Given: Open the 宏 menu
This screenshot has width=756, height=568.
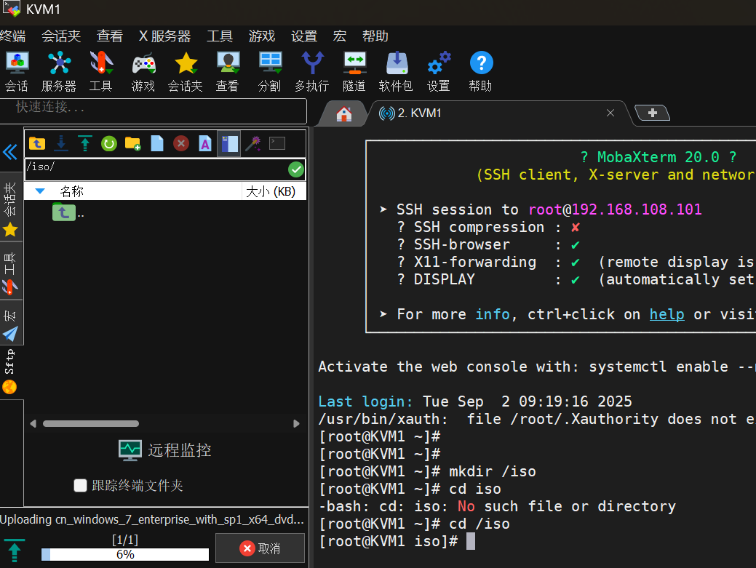Looking at the screenshot, I should [339, 36].
